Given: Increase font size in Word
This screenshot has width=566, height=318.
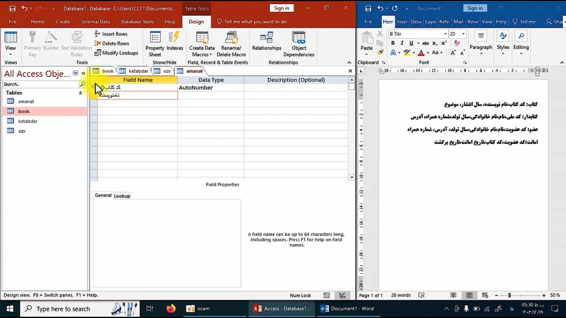Looking at the screenshot, I should click(x=453, y=53).
